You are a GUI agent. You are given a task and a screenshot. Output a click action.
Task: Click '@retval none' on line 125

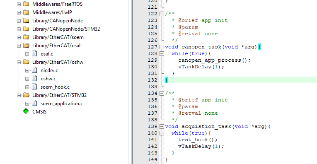(198, 34)
